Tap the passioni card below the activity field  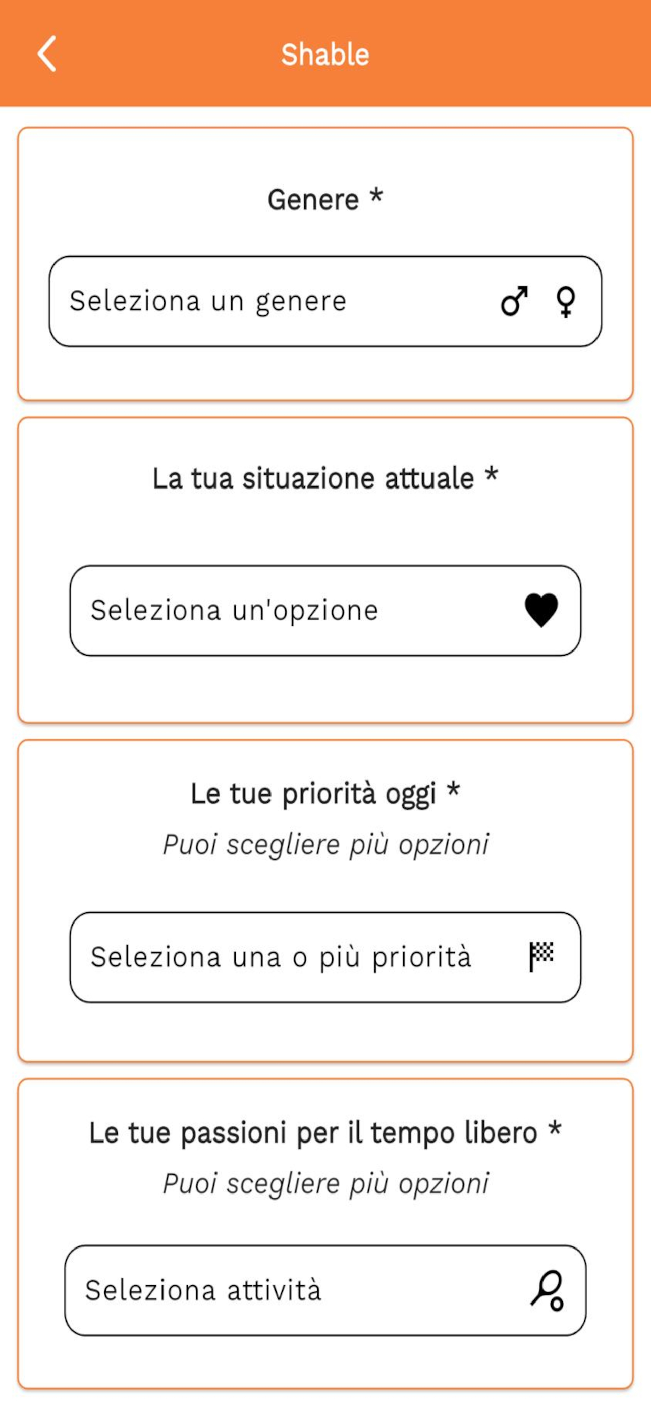click(x=325, y=1361)
